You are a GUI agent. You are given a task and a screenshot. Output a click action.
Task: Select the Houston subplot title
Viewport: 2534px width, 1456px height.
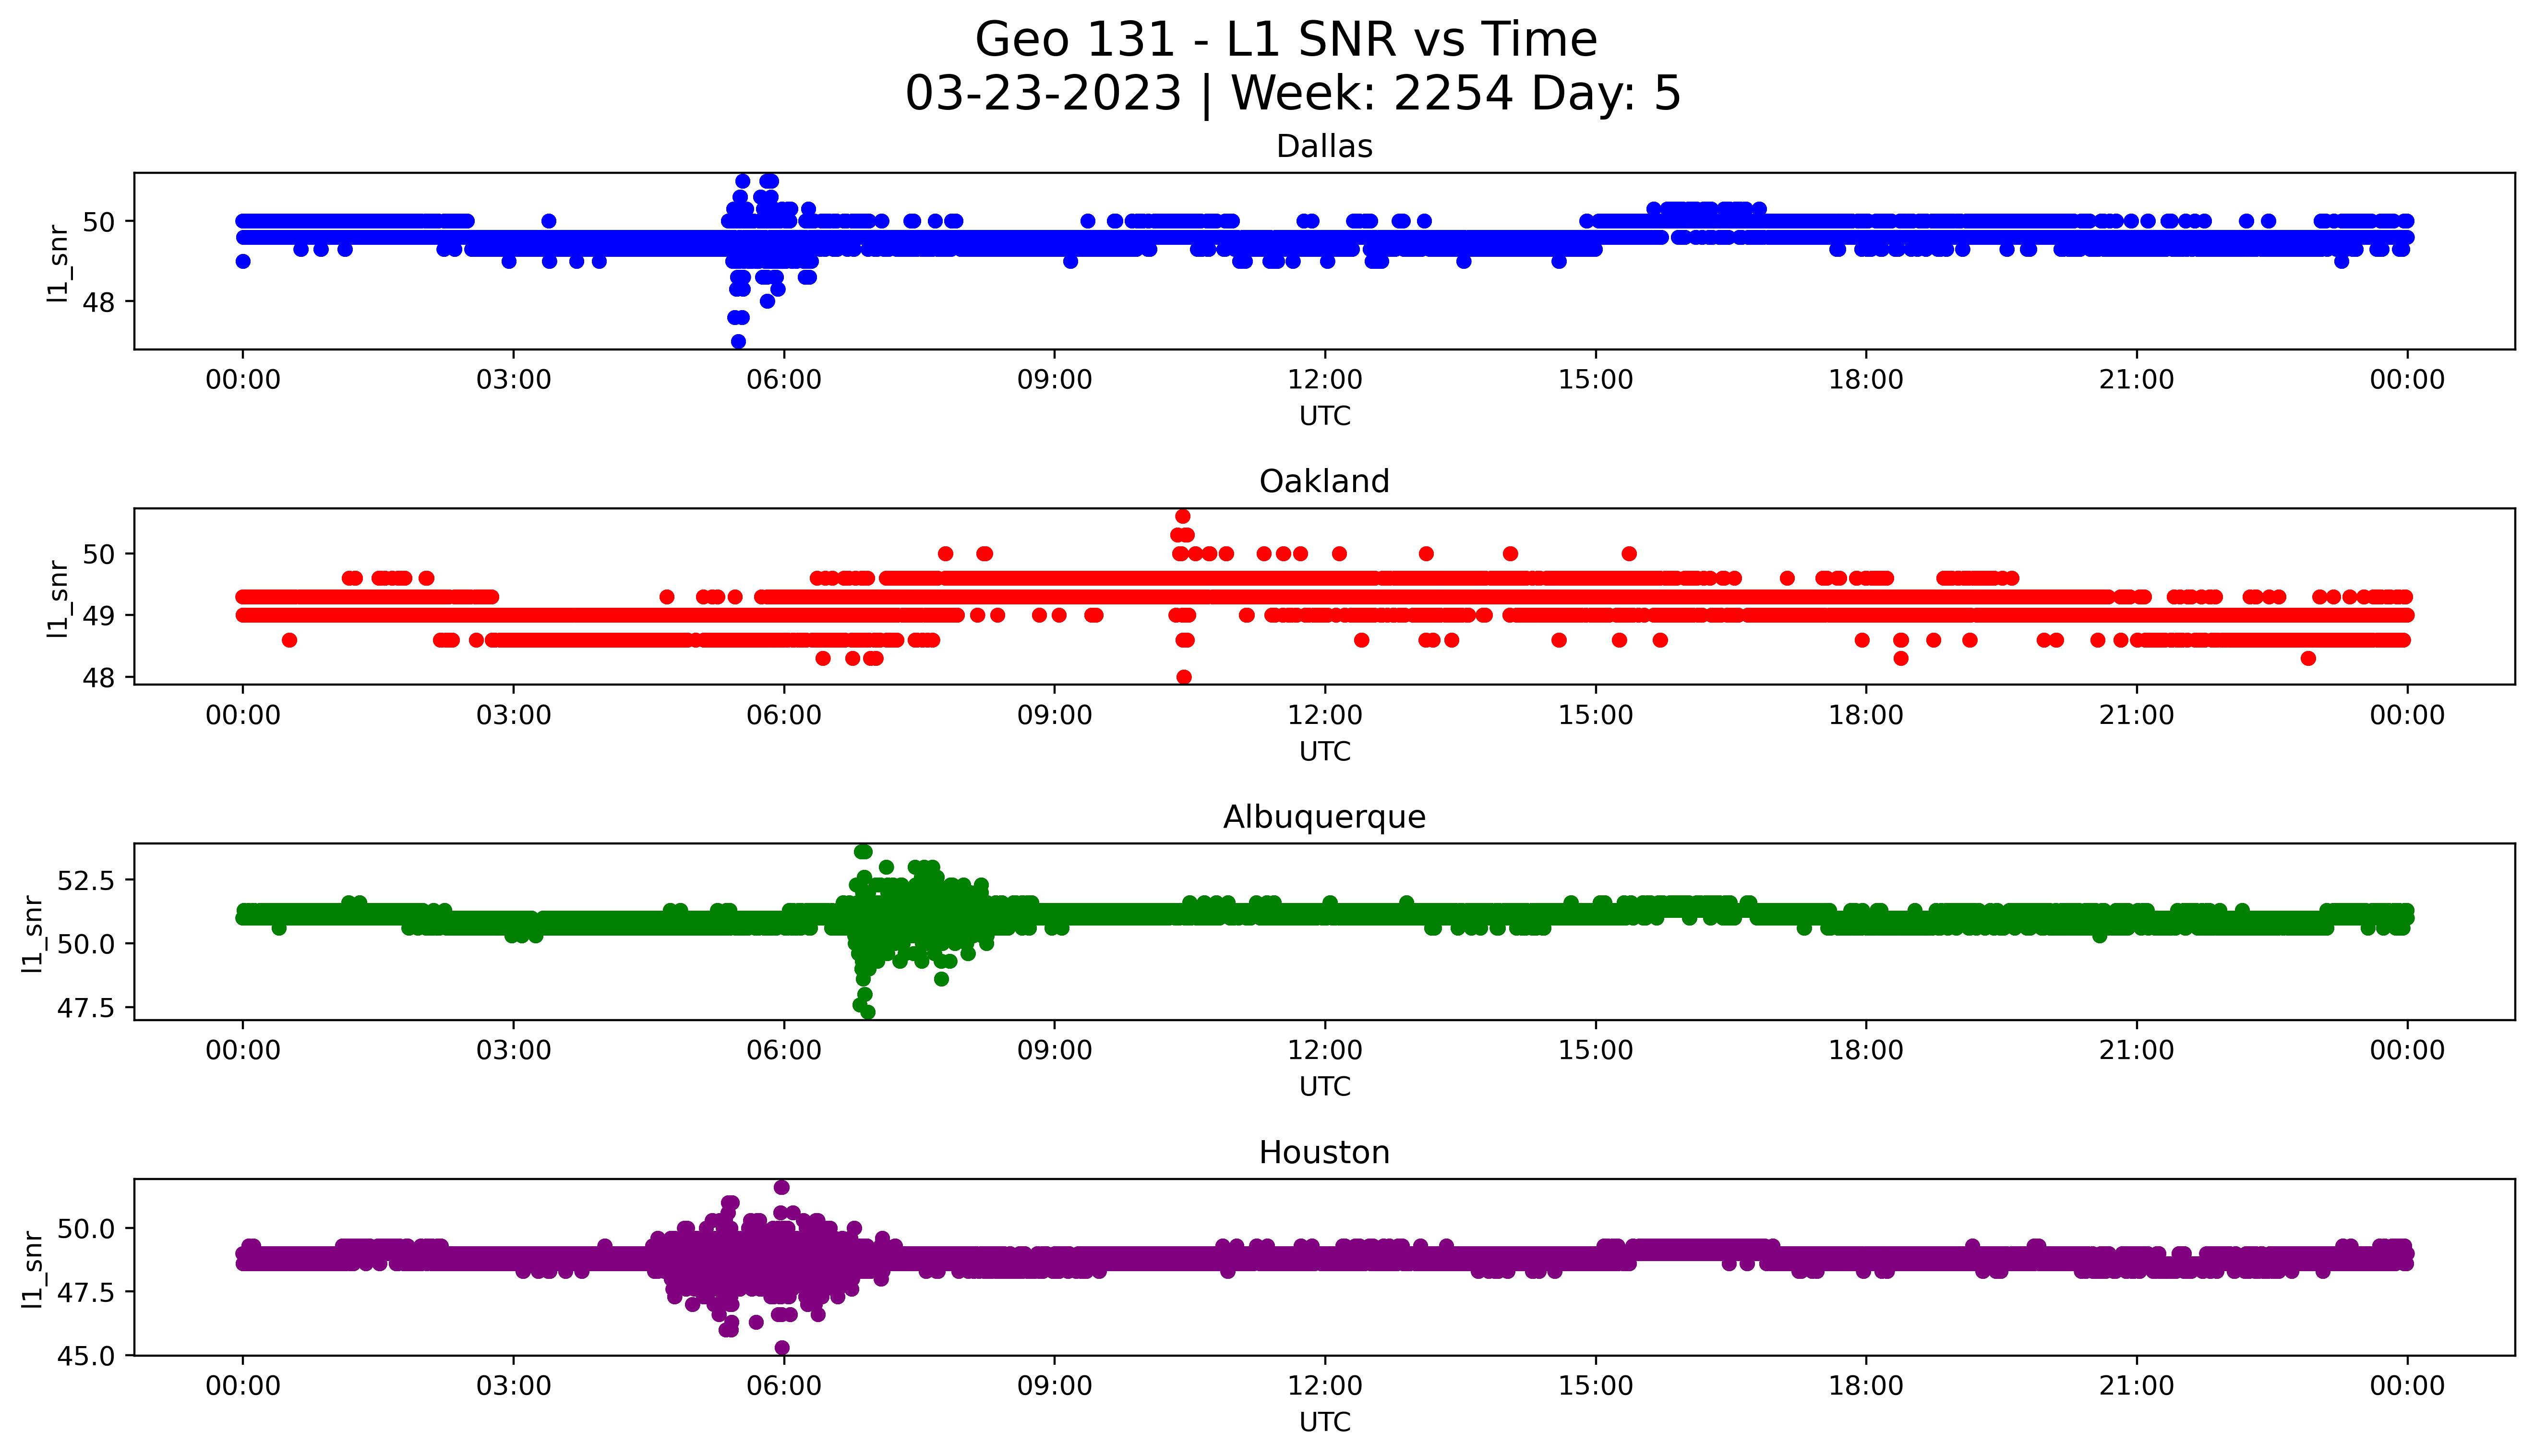1323,1153
